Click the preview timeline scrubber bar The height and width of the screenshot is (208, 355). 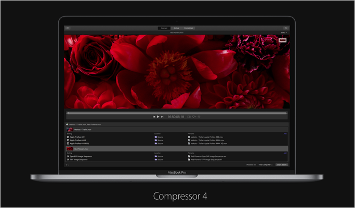pos(177,113)
